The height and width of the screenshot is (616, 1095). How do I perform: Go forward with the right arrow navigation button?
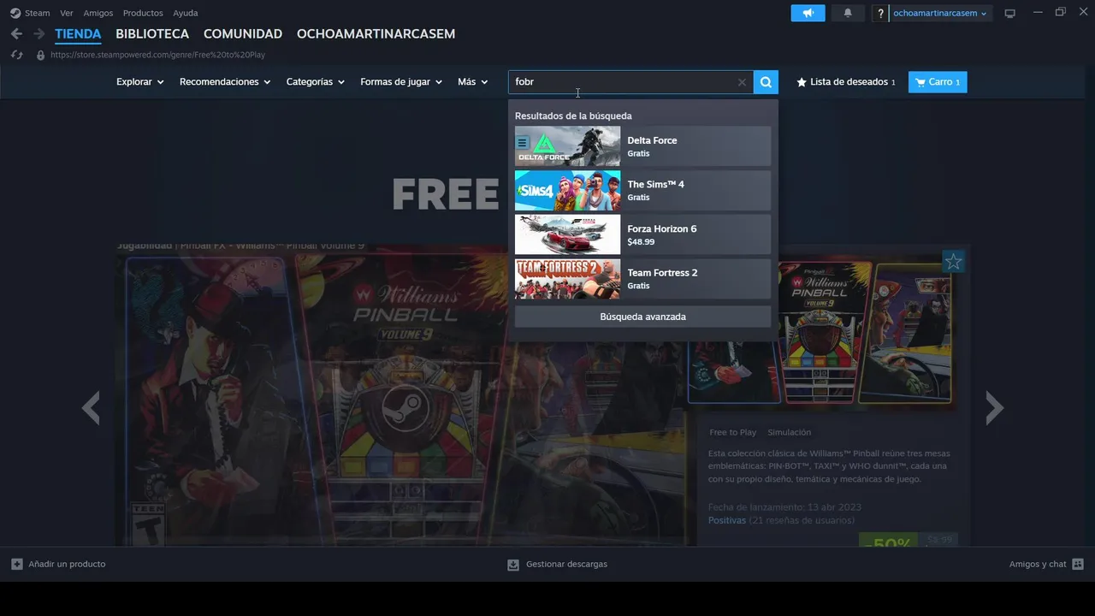tap(38, 33)
